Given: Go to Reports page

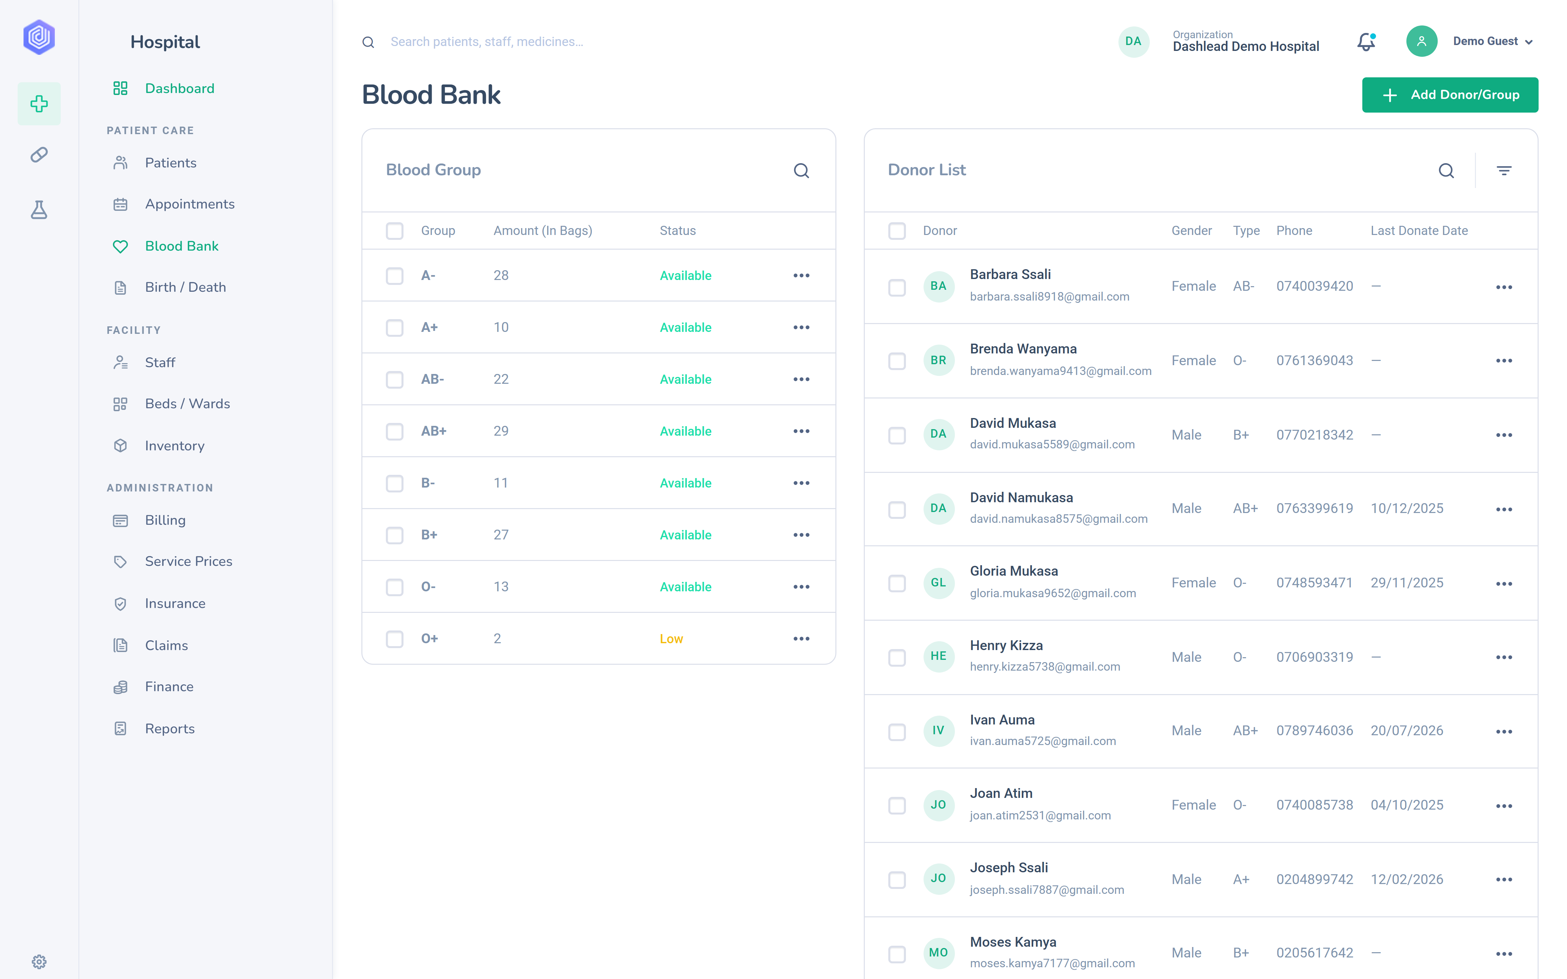Looking at the screenshot, I should click(x=170, y=728).
